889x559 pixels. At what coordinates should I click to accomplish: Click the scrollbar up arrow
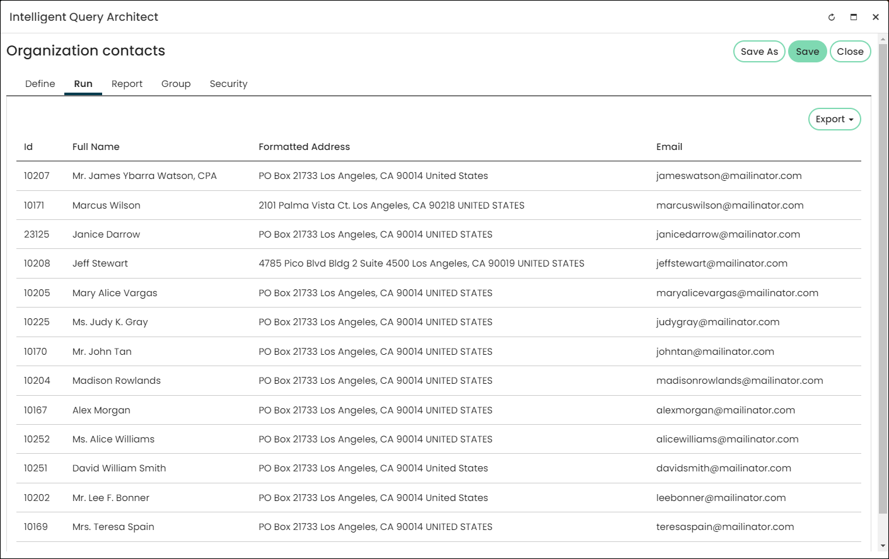coord(883,39)
